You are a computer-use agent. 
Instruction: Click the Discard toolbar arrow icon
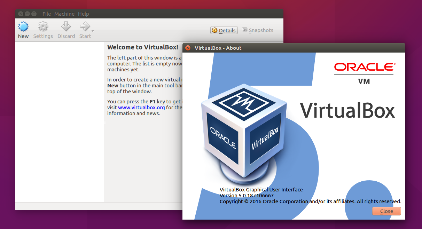coord(66,26)
